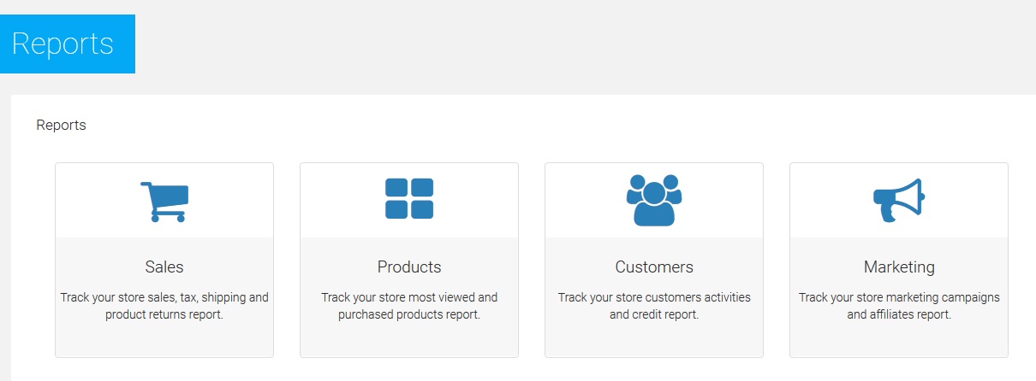1036x381 pixels.
Task: Click the Customers group-of-people icon
Action: coord(654,200)
